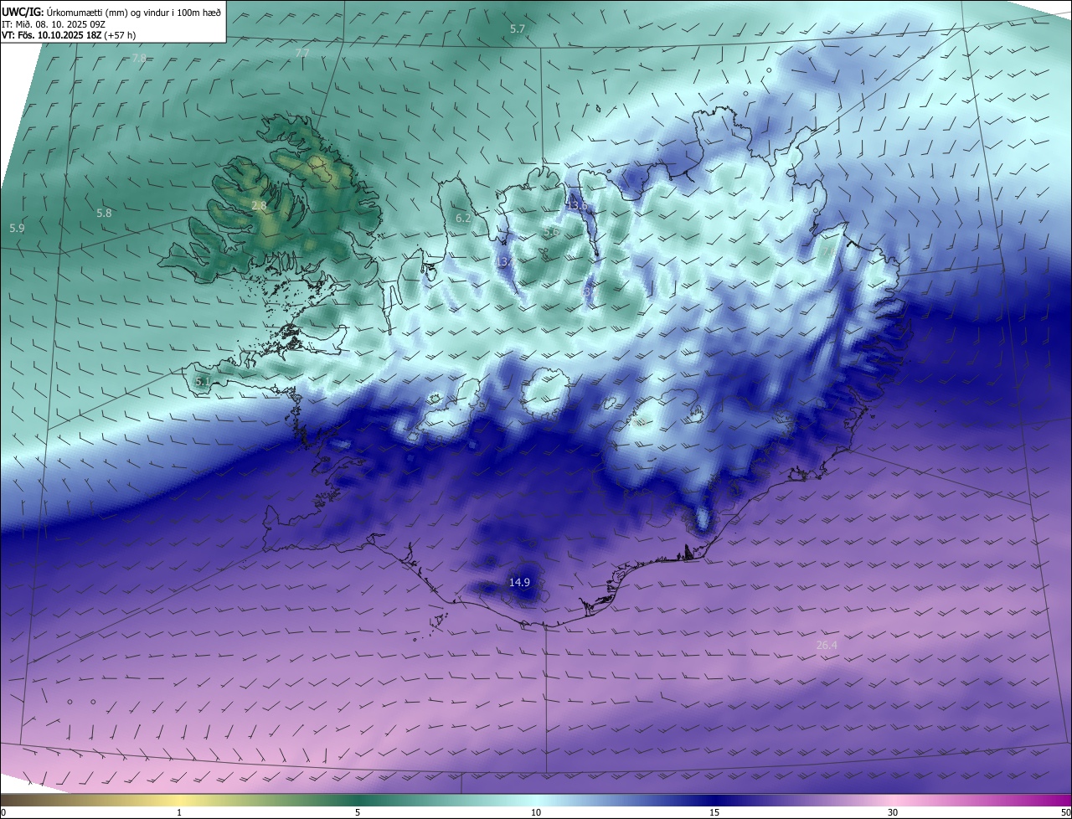
Task: Click the 5.1 precipitation value label
Action: [202, 382]
